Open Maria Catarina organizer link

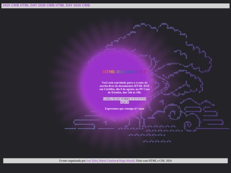pyautogui.click(x=107, y=161)
